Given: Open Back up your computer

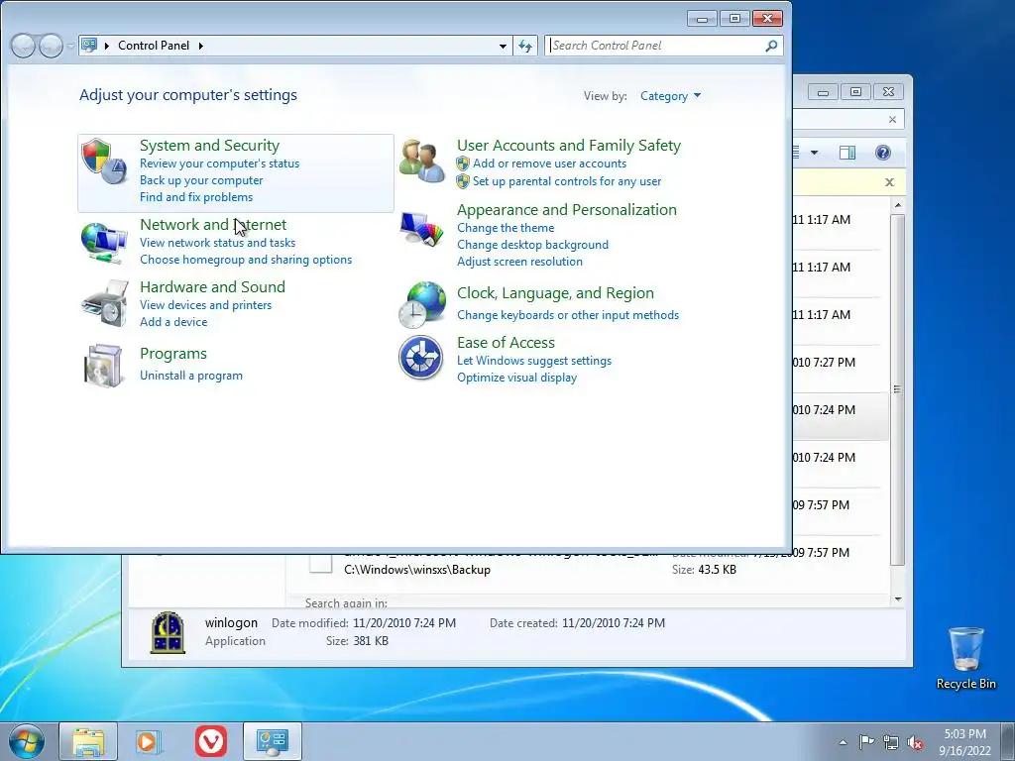Looking at the screenshot, I should point(201,180).
